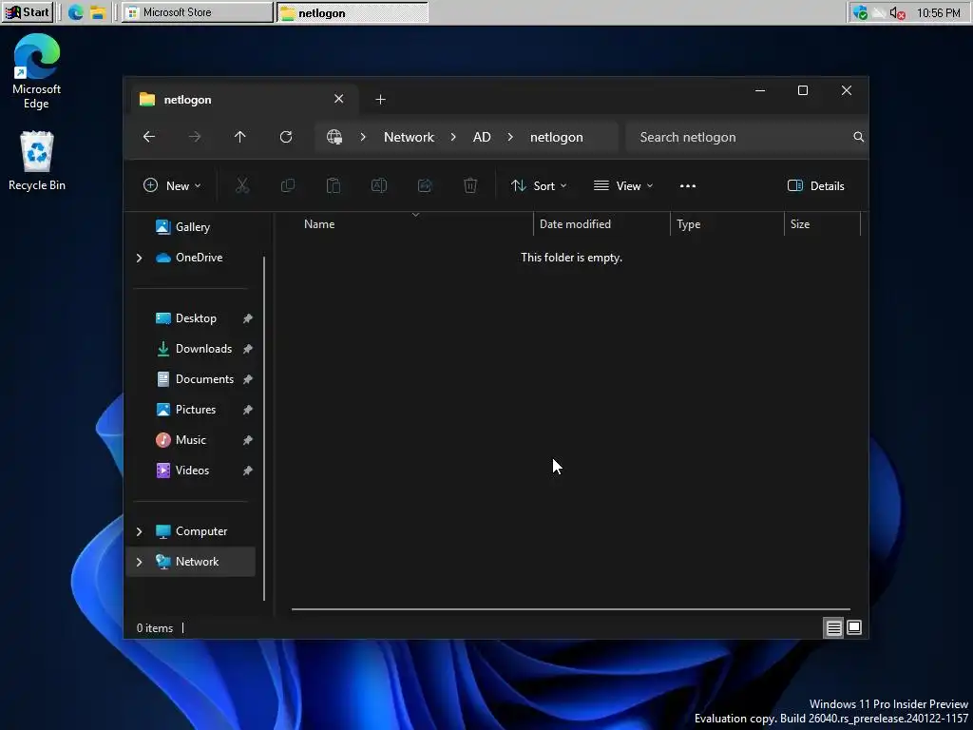Click the network status tray icon

point(879,12)
